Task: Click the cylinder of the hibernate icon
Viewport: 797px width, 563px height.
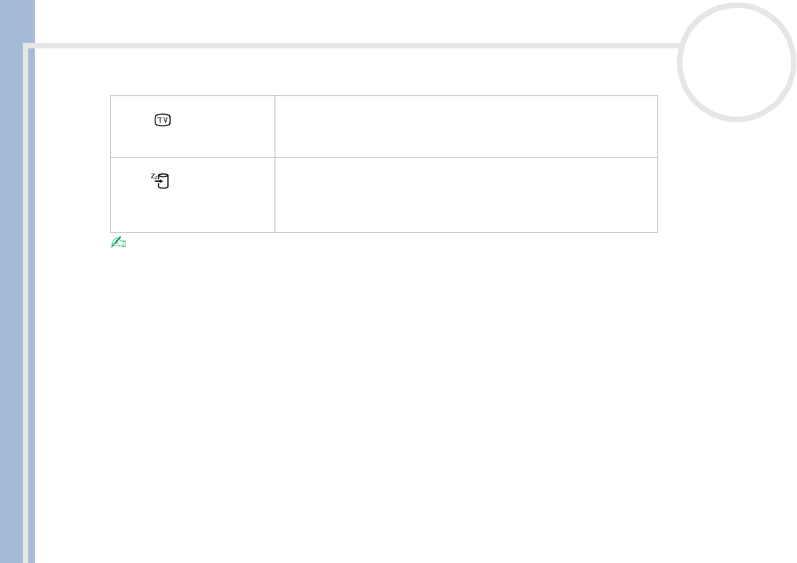Action: click(164, 181)
